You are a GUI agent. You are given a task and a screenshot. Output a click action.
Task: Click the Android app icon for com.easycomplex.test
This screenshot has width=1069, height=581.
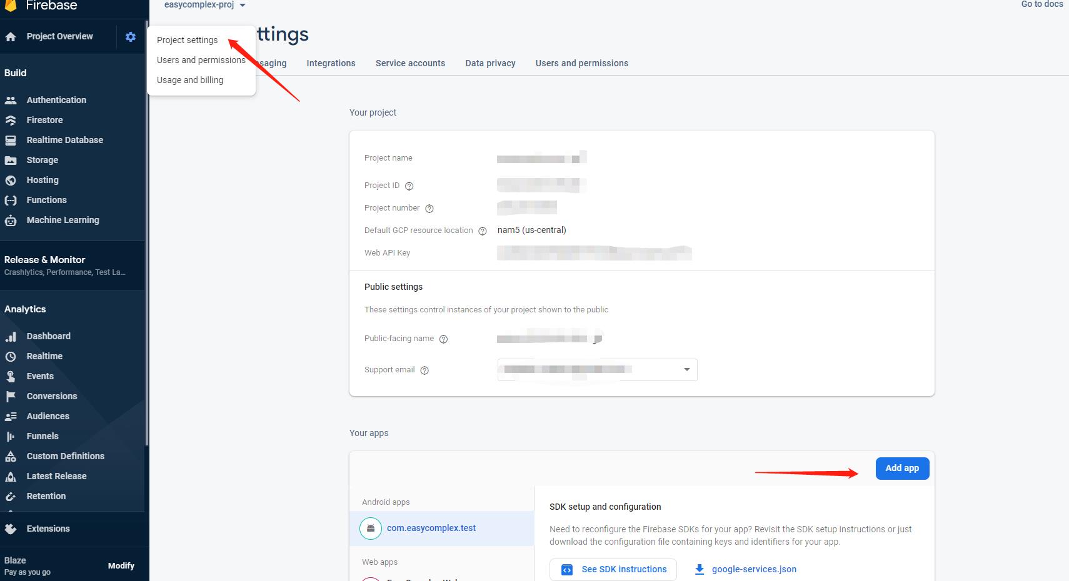(x=371, y=529)
